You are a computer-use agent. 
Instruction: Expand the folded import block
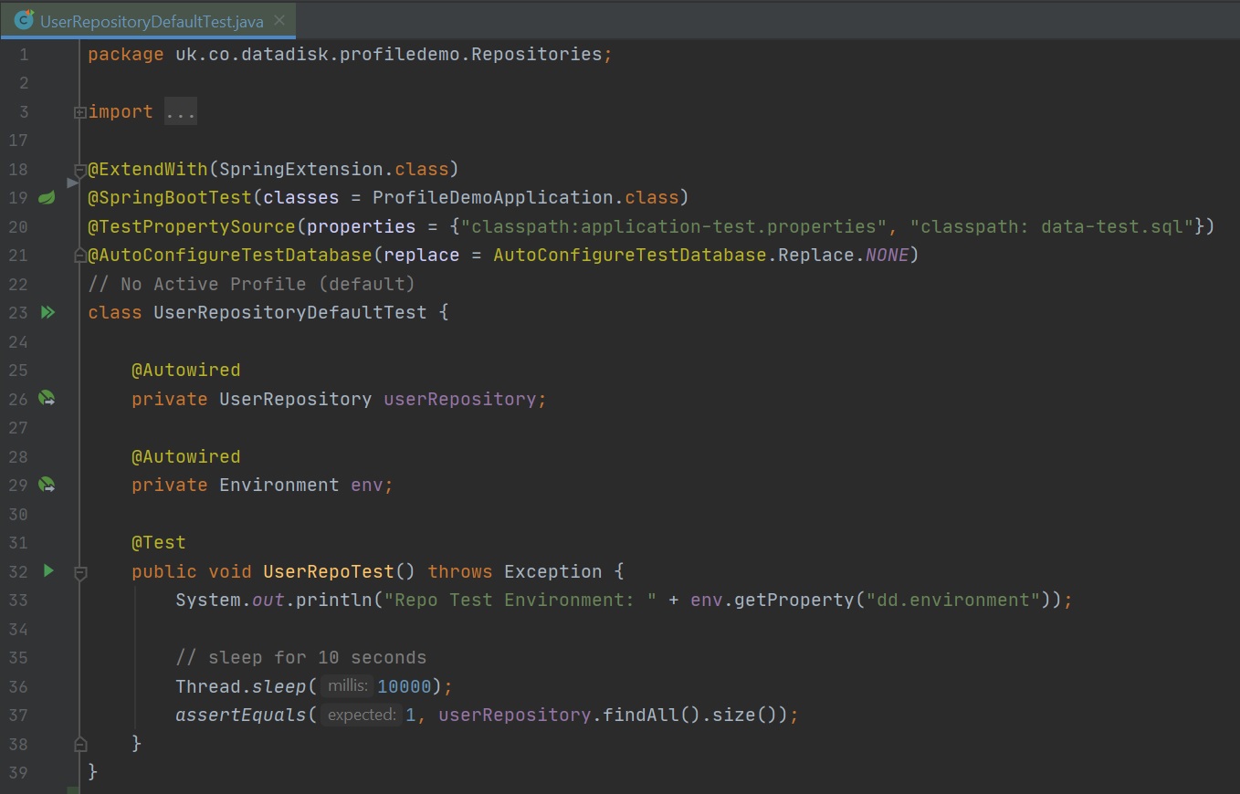point(80,112)
